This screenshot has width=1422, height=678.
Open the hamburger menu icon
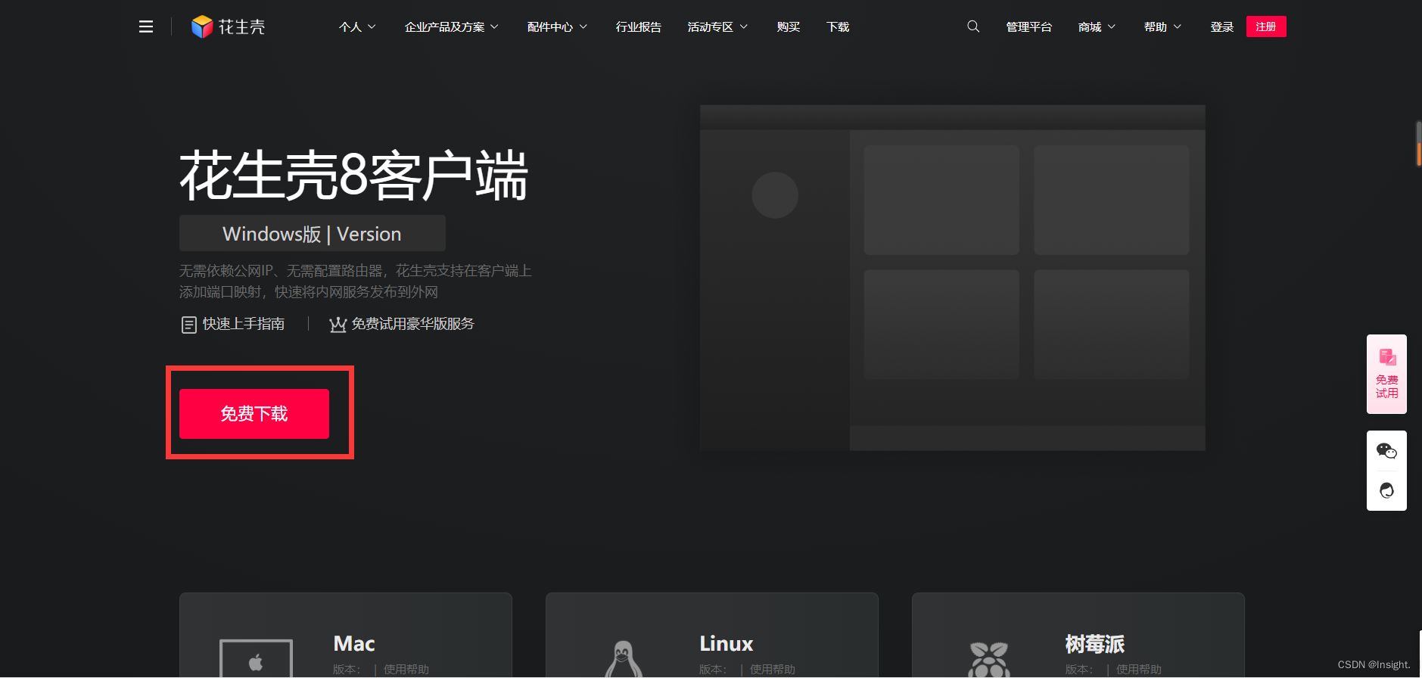coord(146,27)
